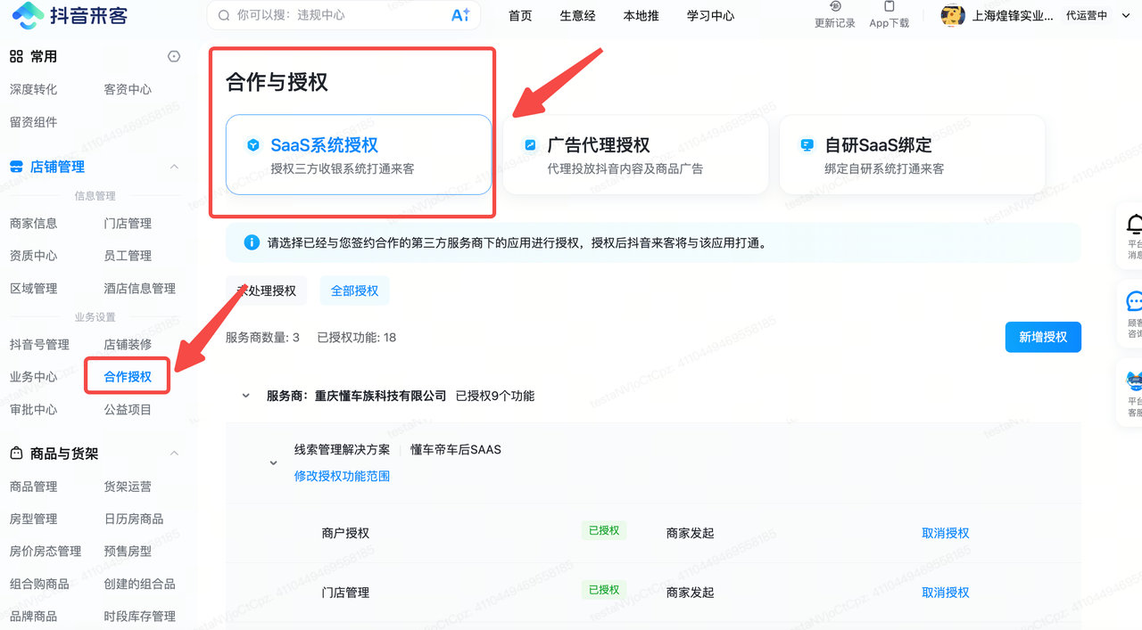Open 店铺装修 in sidebar
1142x630 pixels.
tap(128, 344)
